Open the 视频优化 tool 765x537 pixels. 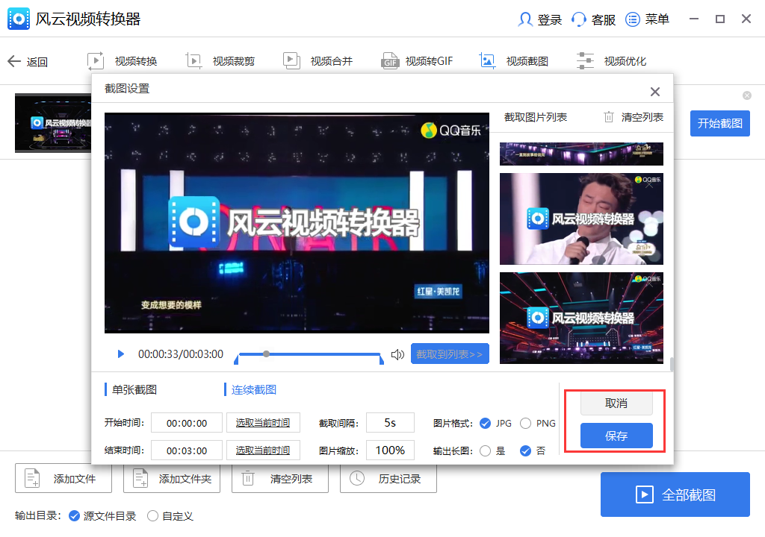click(x=611, y=61)
